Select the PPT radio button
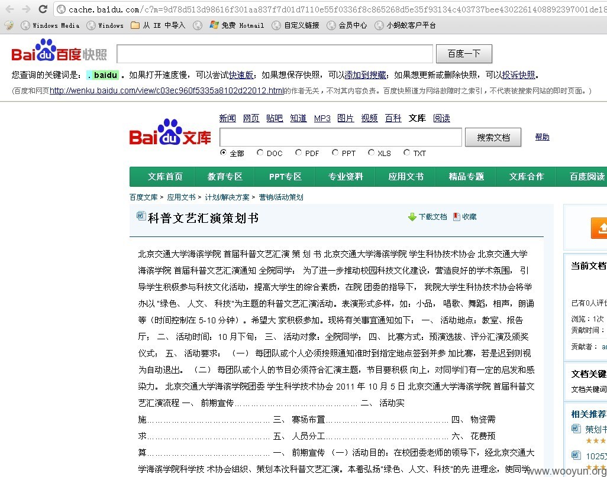607x477 pixels. click(335, 153)
